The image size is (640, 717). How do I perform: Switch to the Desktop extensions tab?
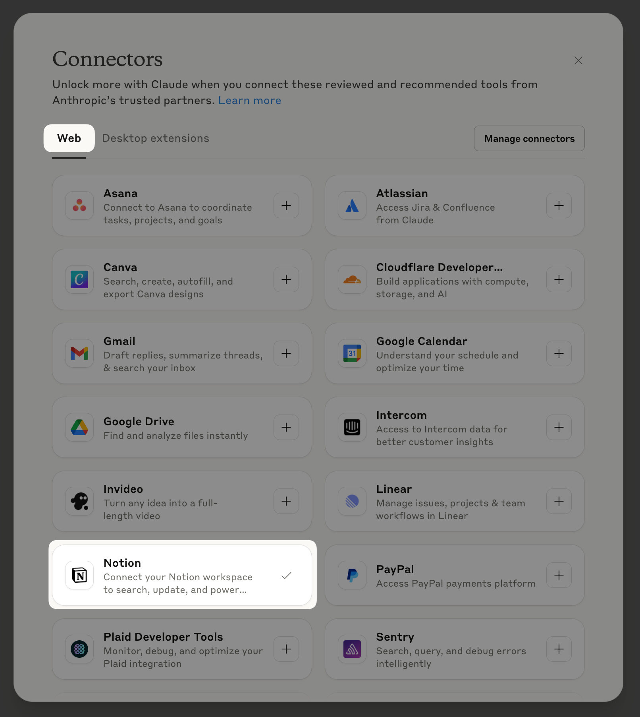pos(156,138)
